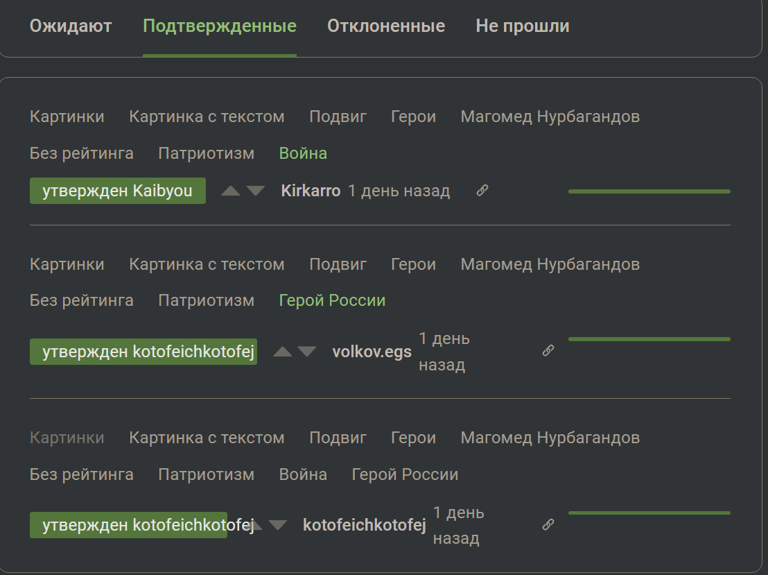Click the green rating bar in Kirkarro's entry
This screenshot has height=575, width=768.
(x=649, y=191)
